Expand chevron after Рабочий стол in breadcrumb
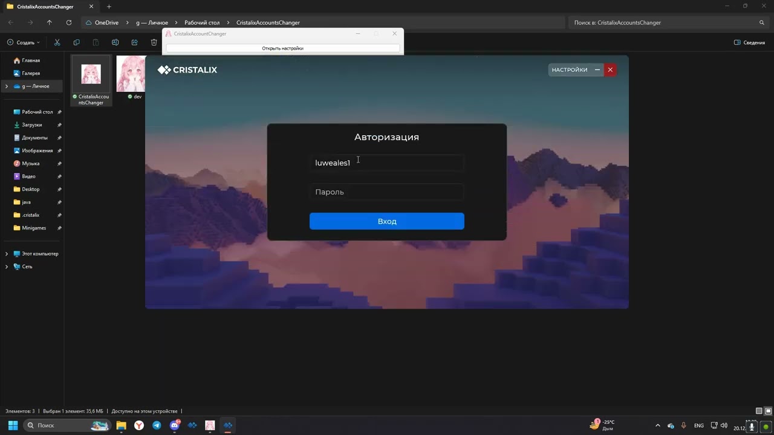 click(229, 22)
